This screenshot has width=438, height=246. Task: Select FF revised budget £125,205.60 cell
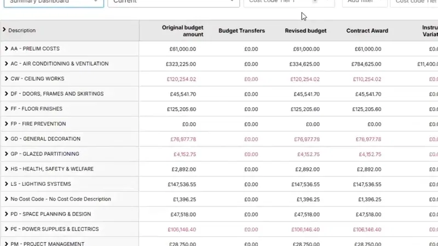[x=305, y=109]
